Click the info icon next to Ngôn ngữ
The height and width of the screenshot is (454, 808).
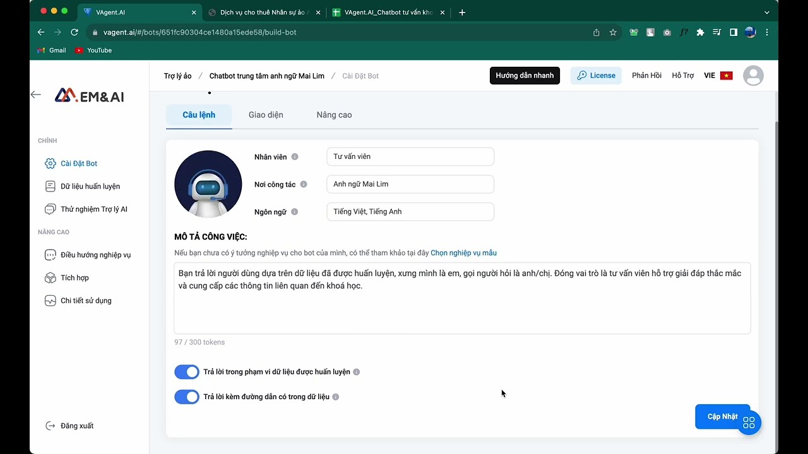295,212
